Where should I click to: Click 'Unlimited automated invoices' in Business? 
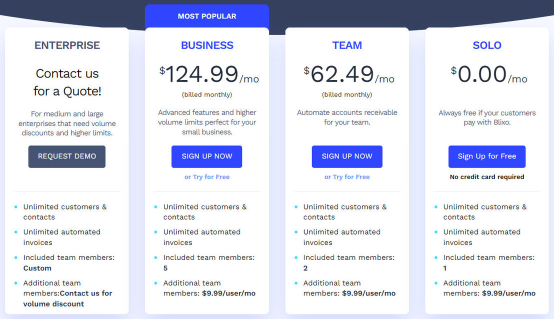(201, 237)
